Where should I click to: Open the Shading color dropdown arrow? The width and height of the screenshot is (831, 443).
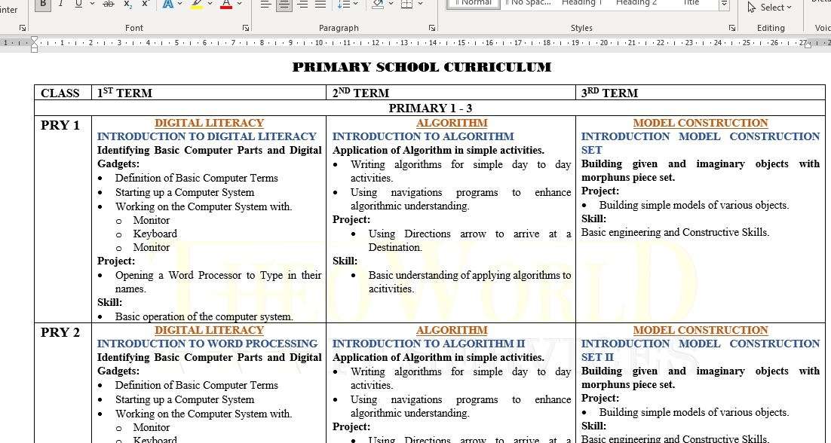[x=391, y=4]
